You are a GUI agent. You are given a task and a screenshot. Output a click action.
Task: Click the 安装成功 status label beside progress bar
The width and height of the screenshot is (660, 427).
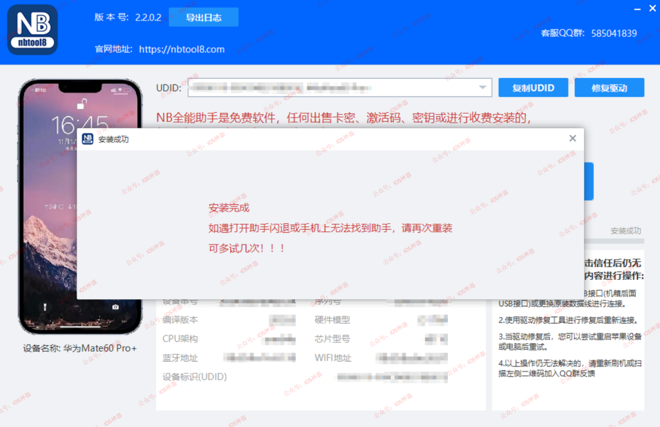(625, 230)
